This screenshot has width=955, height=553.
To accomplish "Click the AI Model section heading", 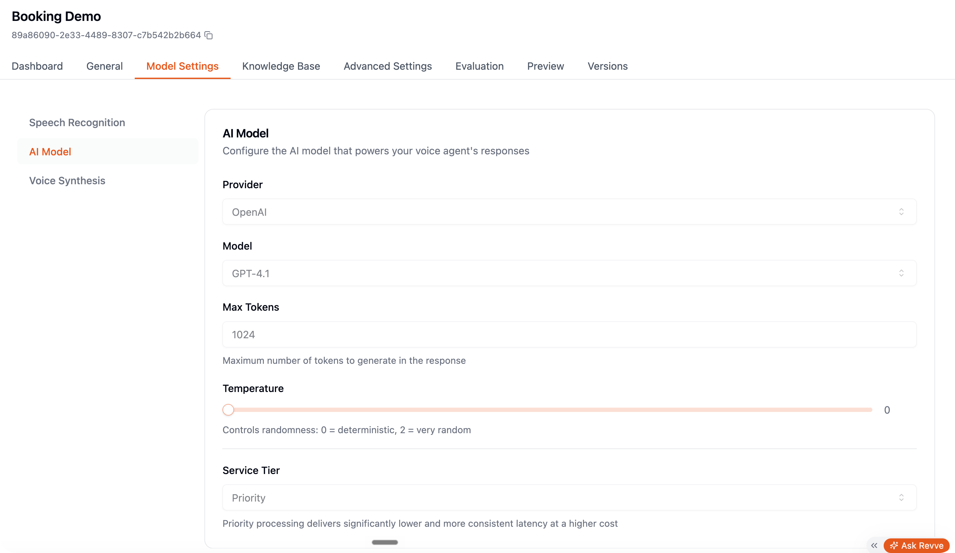I will click(245, 133).
